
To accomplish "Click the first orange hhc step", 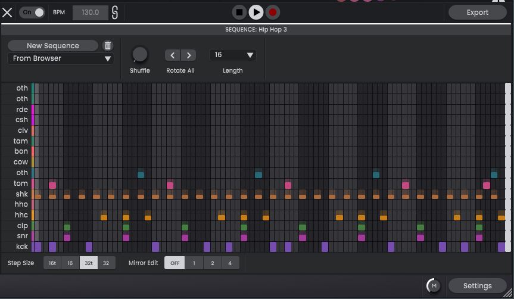I will tap(104, 217).
